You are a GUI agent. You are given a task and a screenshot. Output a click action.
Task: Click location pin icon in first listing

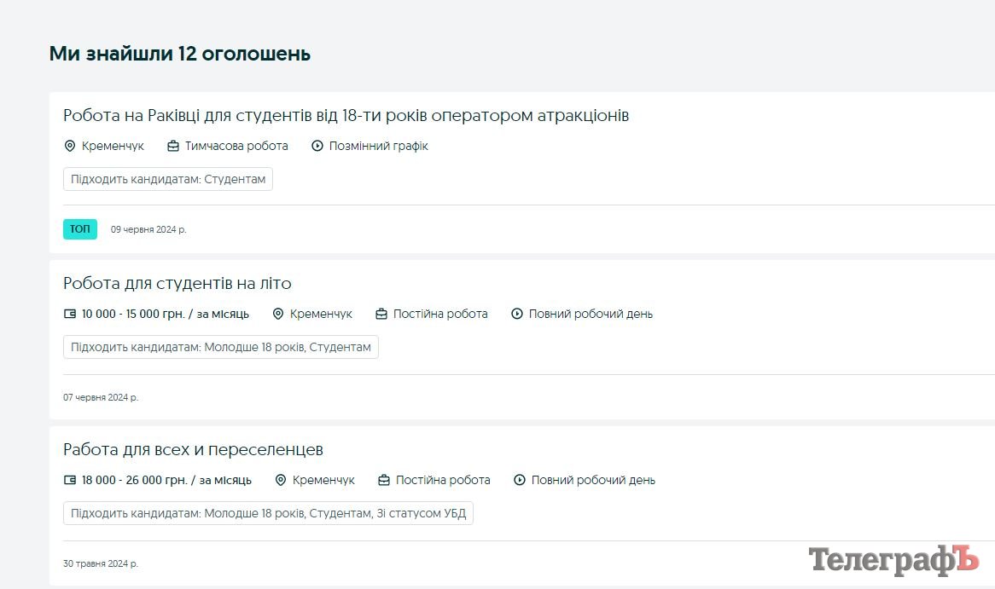click(x=70, y=146)
